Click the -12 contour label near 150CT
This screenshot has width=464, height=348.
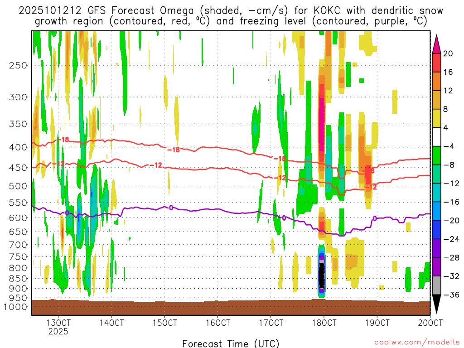(156, 165)
